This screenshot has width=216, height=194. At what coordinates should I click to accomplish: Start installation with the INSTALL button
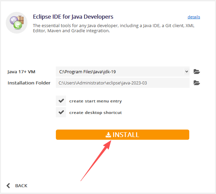coord(123,135)
